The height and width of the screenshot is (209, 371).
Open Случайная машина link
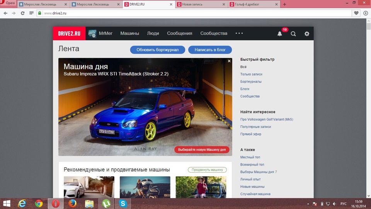point(255,194)
